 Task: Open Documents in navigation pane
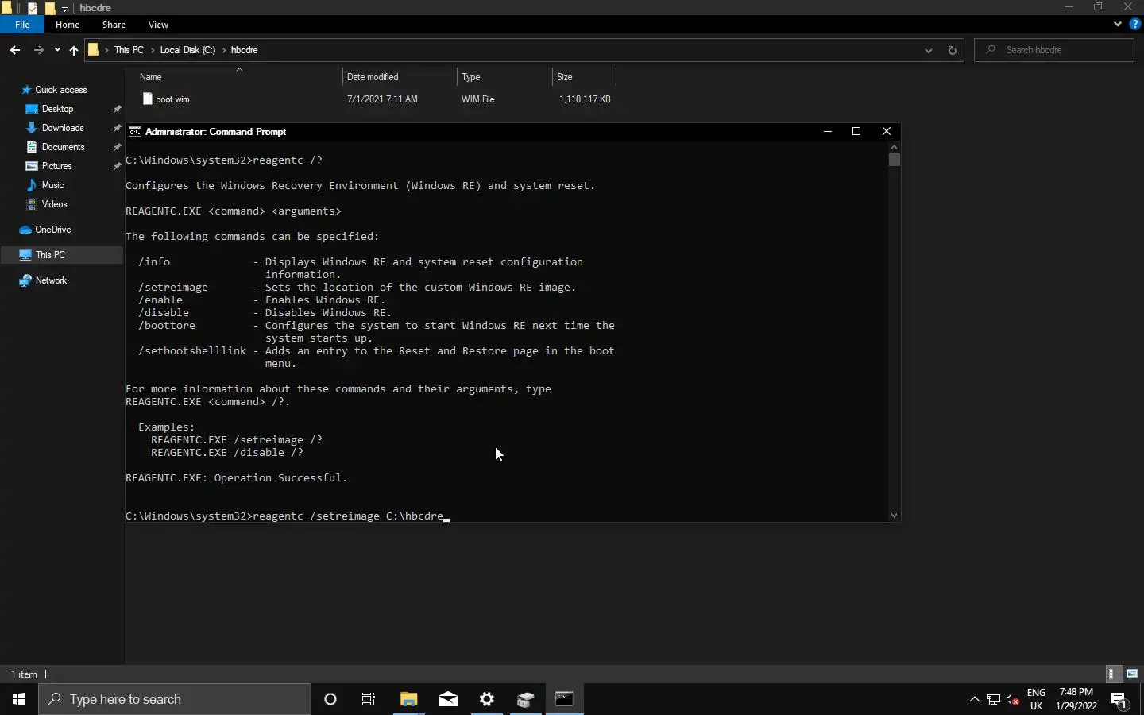(63, 147)
